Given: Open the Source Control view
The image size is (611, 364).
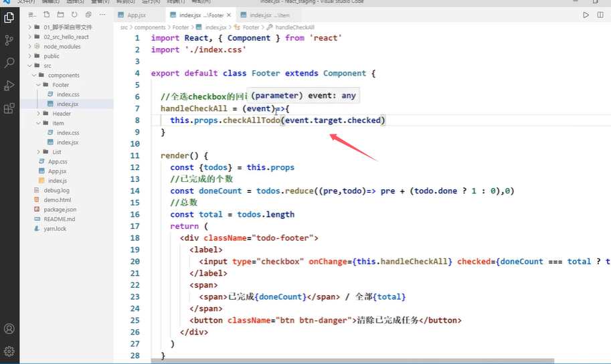Looking at the screenshot, I should (x=9, y=40).
